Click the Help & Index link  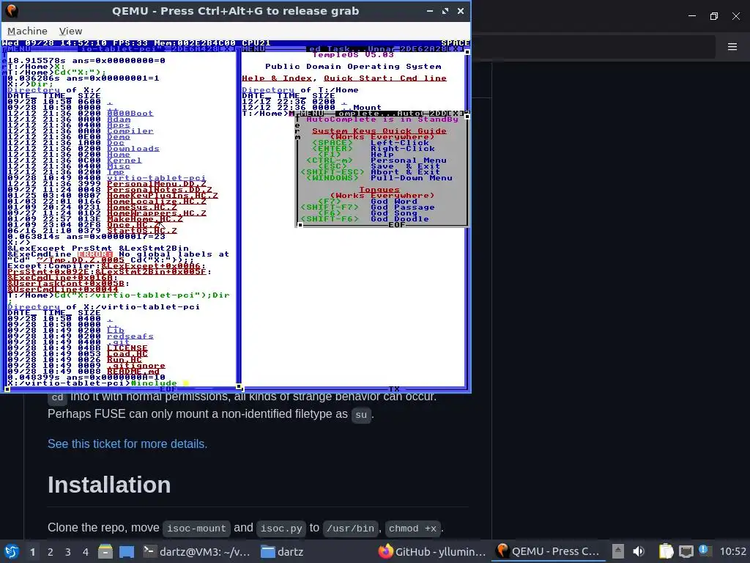[276, 78]
